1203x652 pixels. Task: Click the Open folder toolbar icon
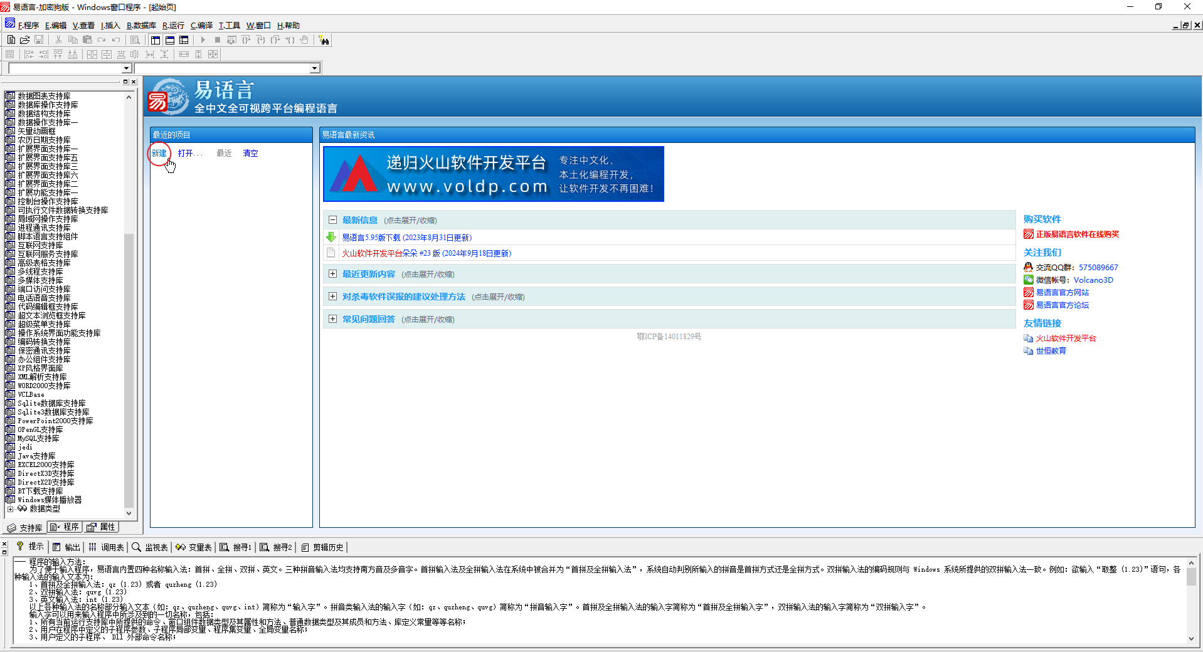pyautogui.click(x=25, y=39)
